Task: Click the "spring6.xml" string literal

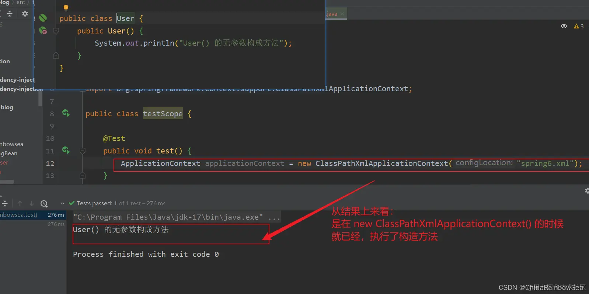Action: pos(545,163)
